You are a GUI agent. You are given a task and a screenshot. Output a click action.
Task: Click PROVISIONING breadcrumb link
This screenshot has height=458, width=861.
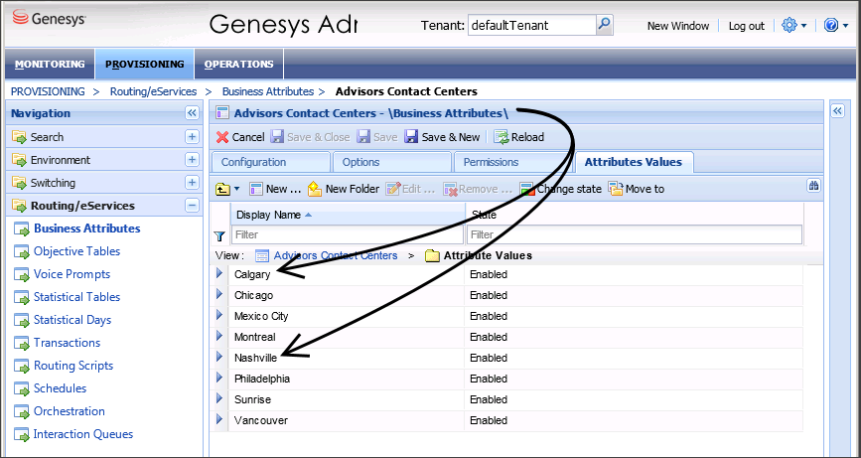click(48, 91)
